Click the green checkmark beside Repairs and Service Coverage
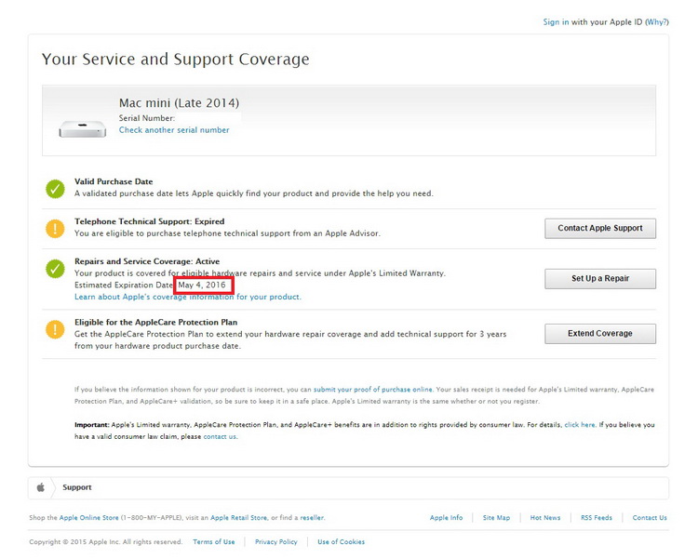Viewport: 698px width, 558px height. [x=56, y=269]
